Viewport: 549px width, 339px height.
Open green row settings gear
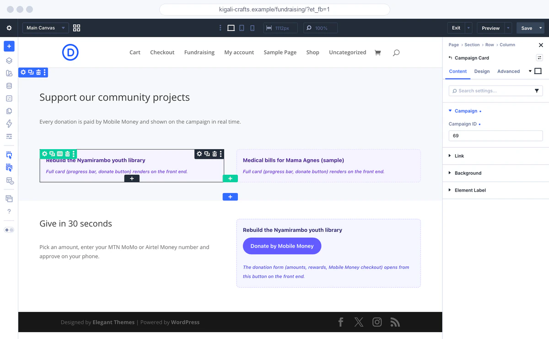[x=45, y=154]
